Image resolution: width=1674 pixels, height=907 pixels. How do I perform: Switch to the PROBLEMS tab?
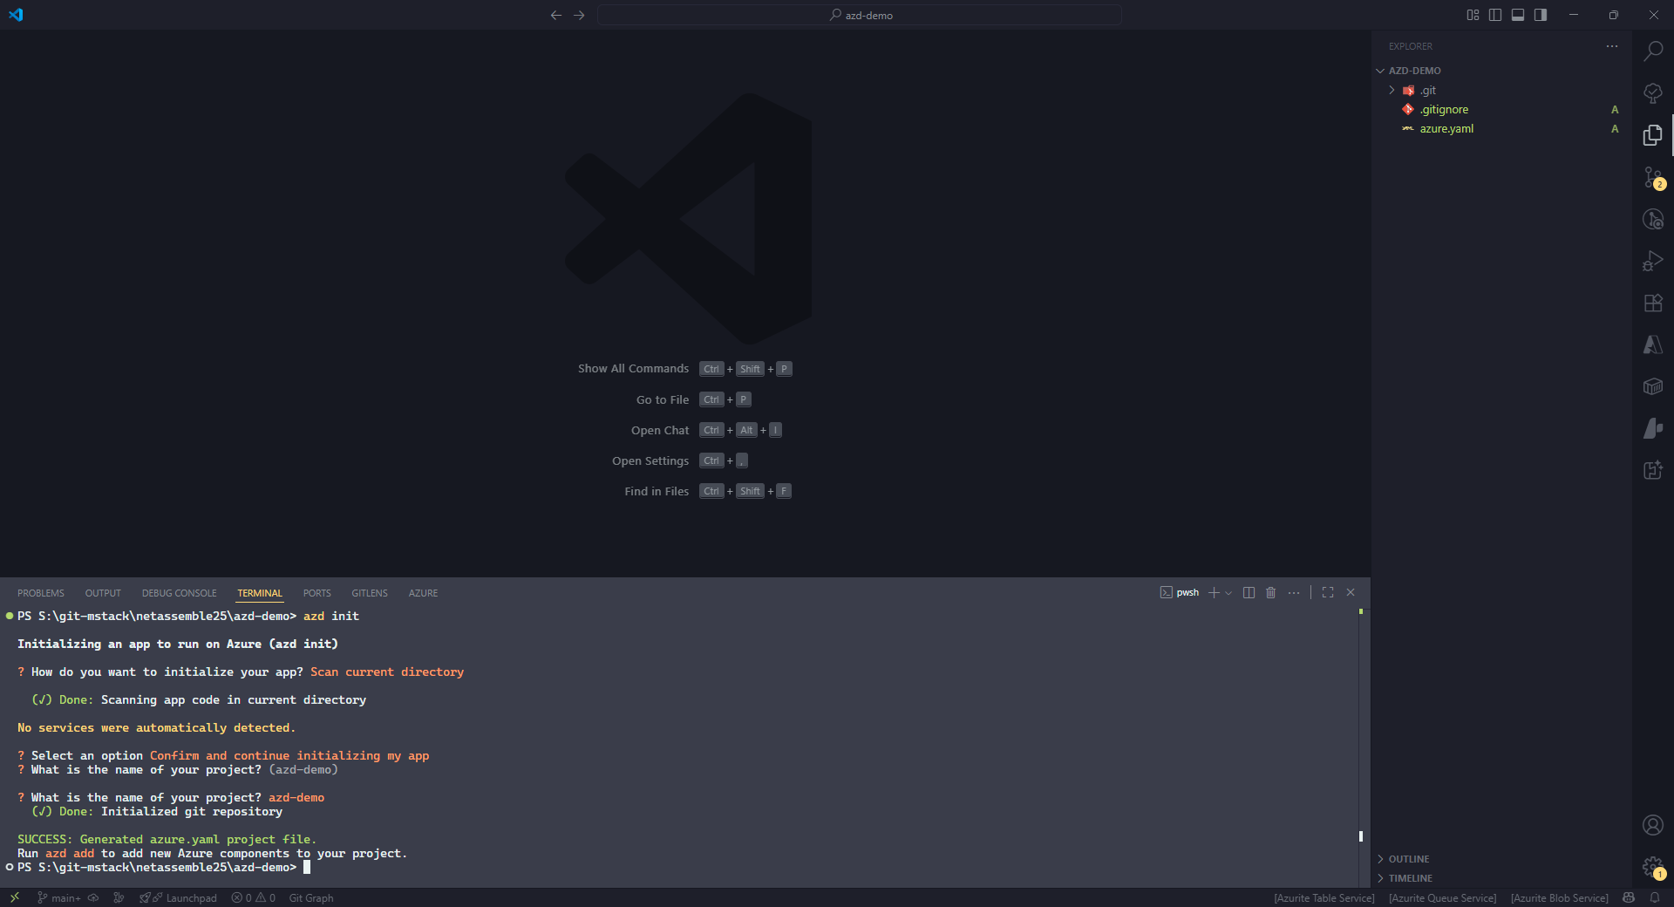(x=40, y=592)
